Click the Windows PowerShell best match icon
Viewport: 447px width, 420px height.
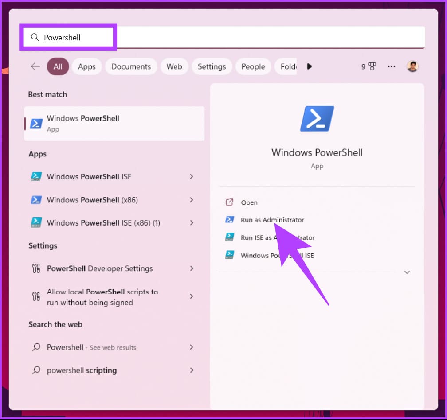click(x=36, y=124)
